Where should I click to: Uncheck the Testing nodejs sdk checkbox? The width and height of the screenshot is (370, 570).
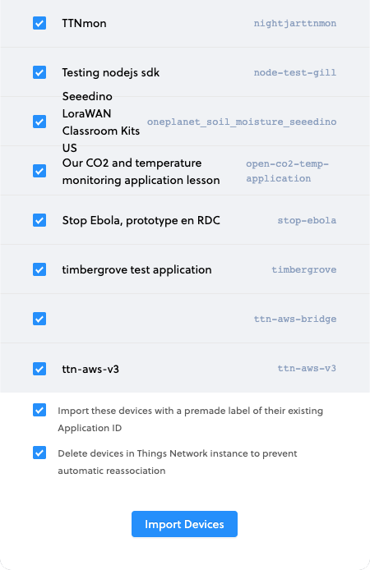39,72
